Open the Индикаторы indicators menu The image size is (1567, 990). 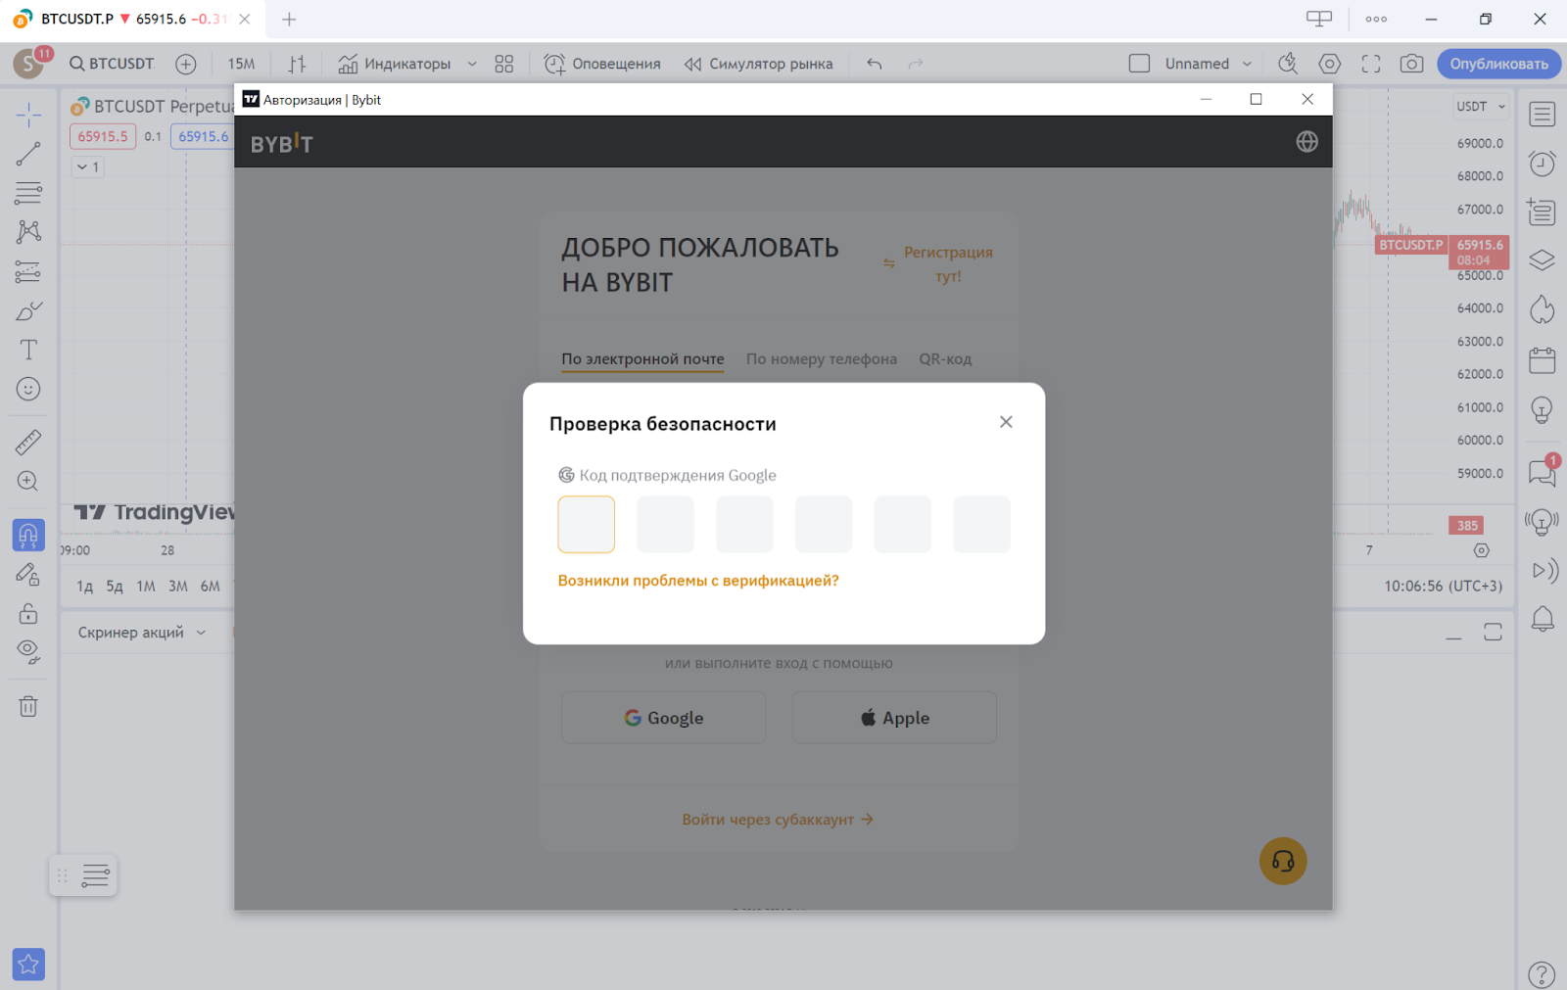(x=395, y=64)
